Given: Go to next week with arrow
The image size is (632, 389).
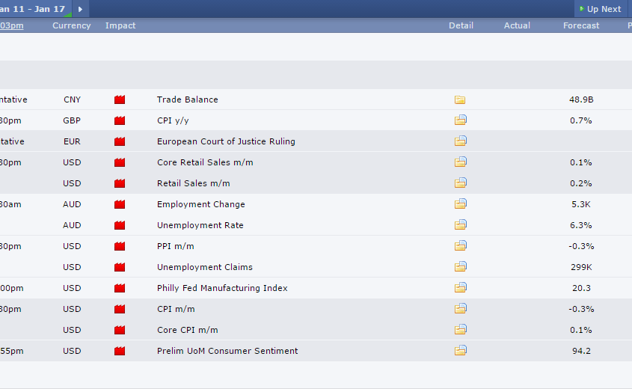Looking at the screenshot, I should pos(80,9).
